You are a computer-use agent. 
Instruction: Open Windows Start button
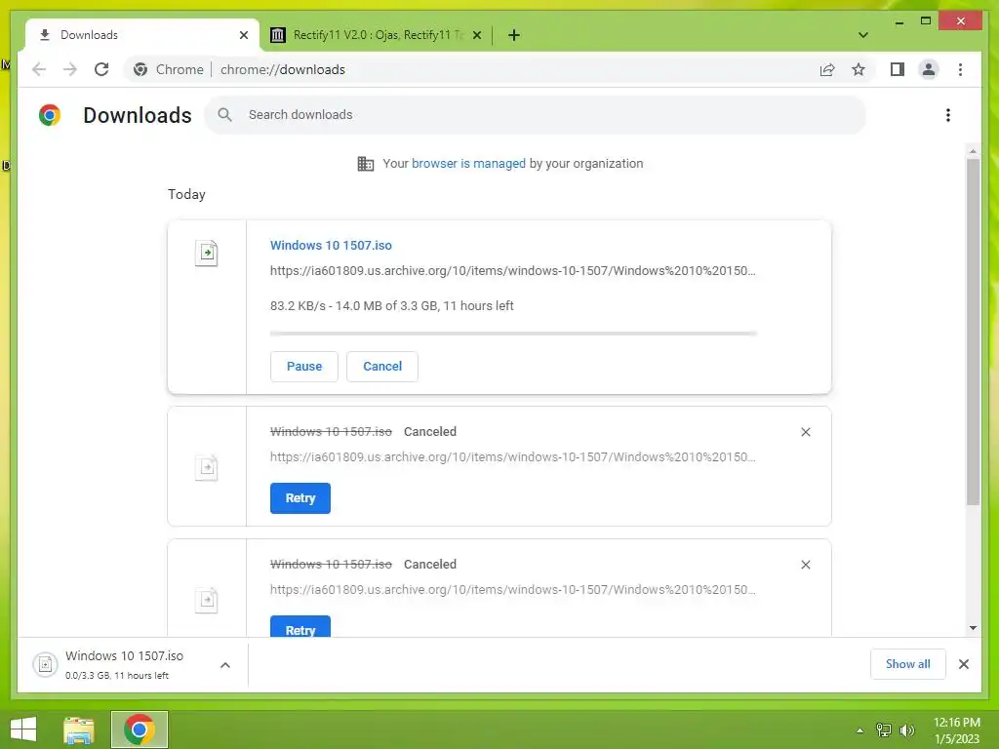tap(23, 729)
